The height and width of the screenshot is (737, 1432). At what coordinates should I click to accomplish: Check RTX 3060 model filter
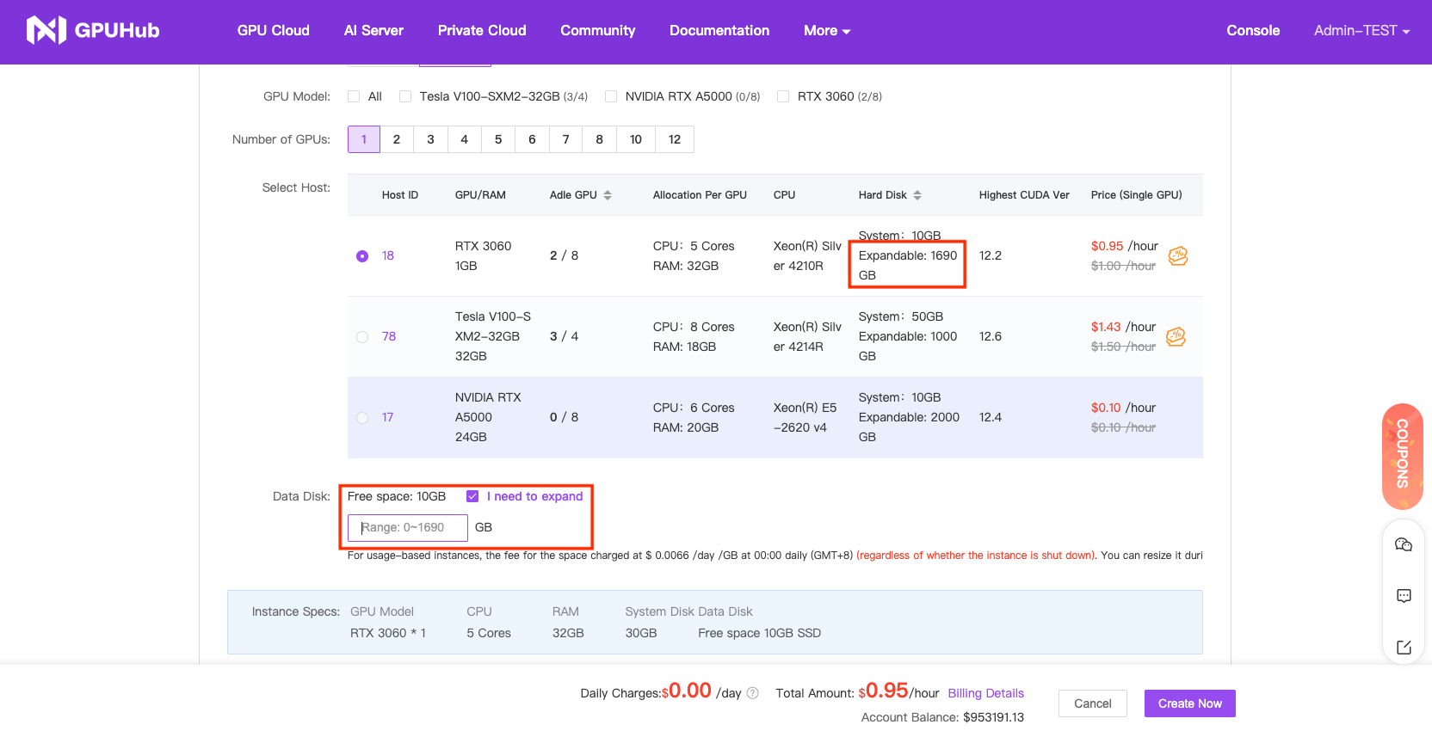[x=783, y=96]
